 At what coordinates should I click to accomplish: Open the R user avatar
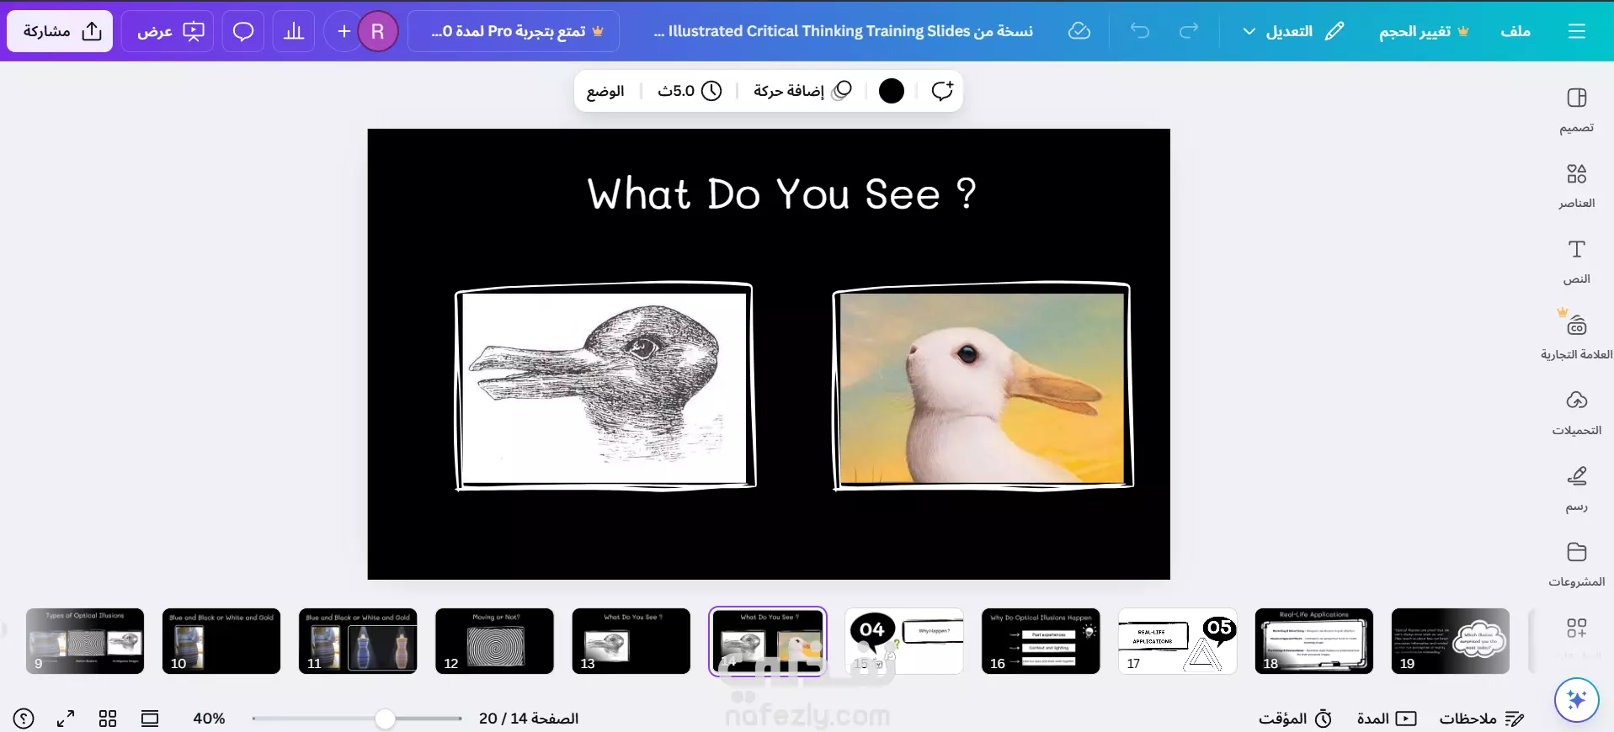(x=377, y=31)
